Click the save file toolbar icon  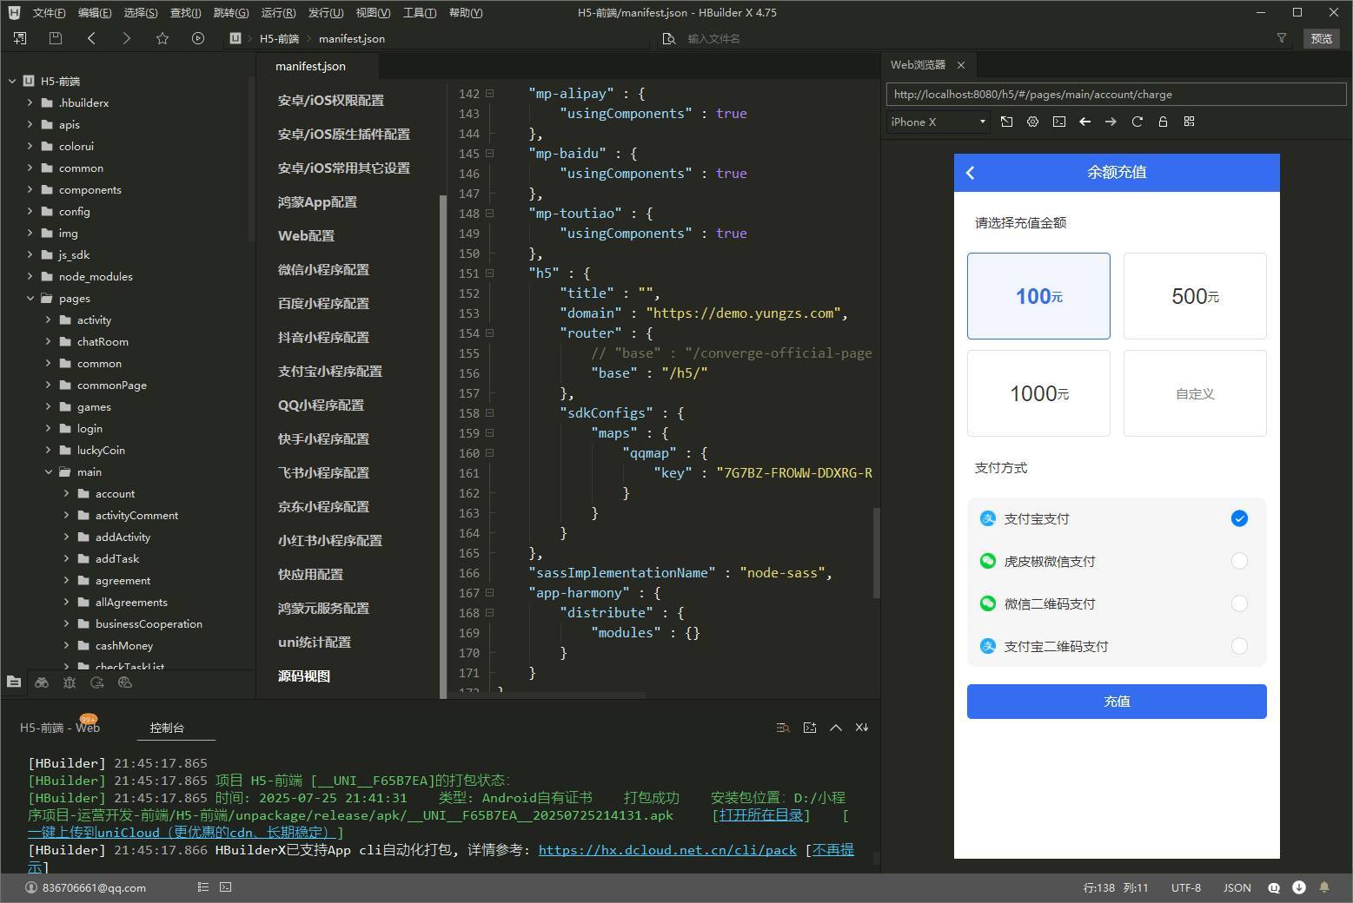pyautogui.click(x=56, y=38)
